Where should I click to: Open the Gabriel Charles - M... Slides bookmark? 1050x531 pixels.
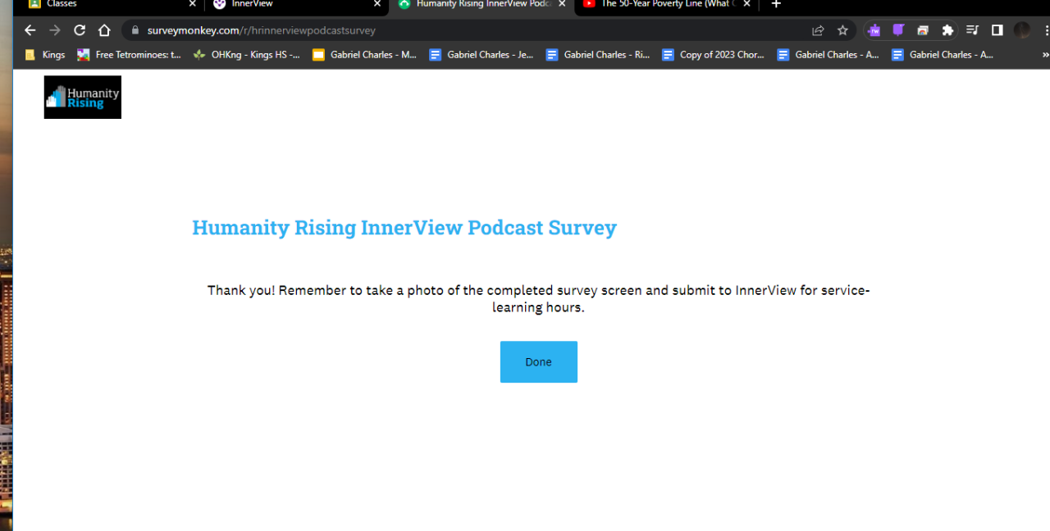[x=364, y=55]
